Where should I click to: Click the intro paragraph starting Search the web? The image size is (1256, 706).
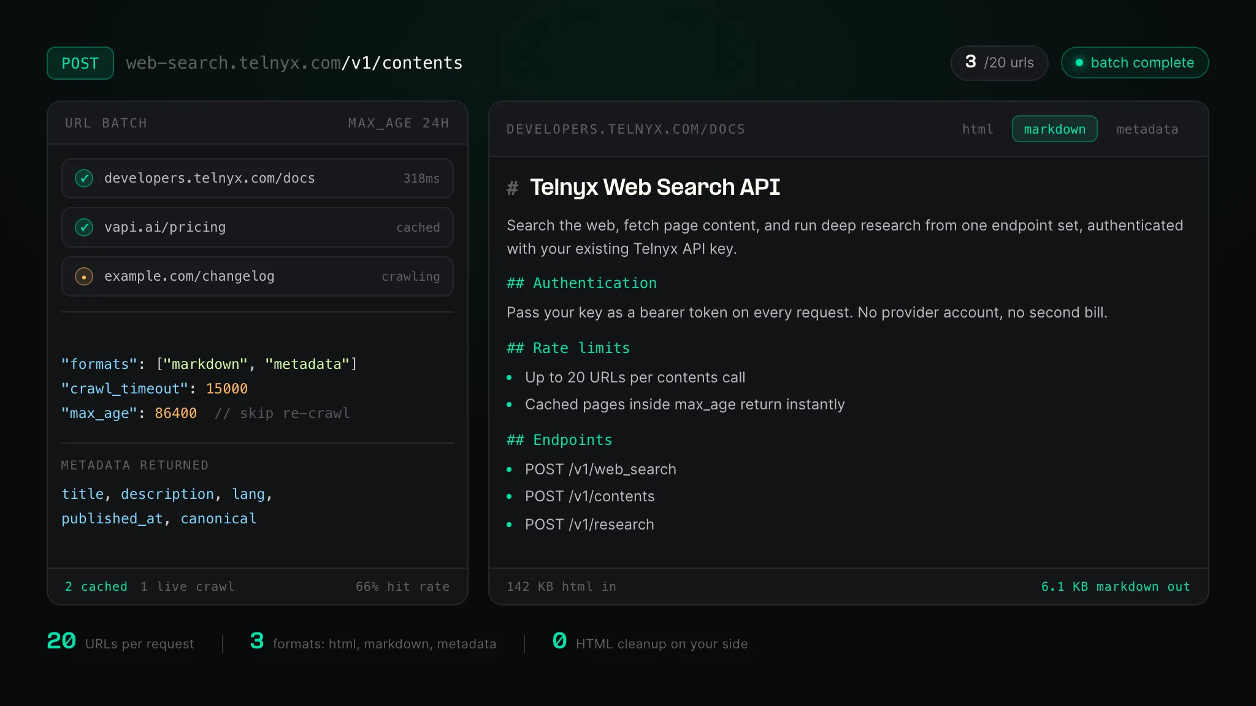[x=845, y=237]
